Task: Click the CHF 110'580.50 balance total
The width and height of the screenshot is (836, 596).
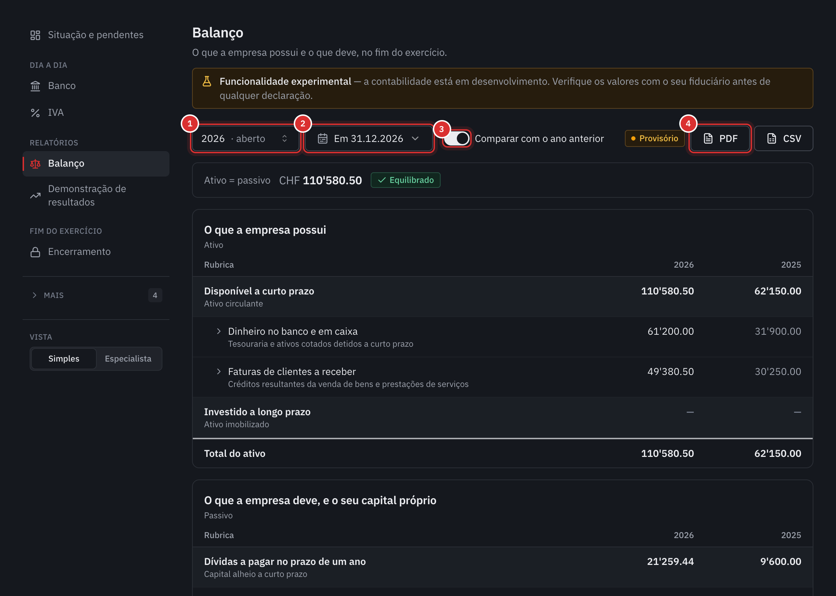Action: point(320,180)
